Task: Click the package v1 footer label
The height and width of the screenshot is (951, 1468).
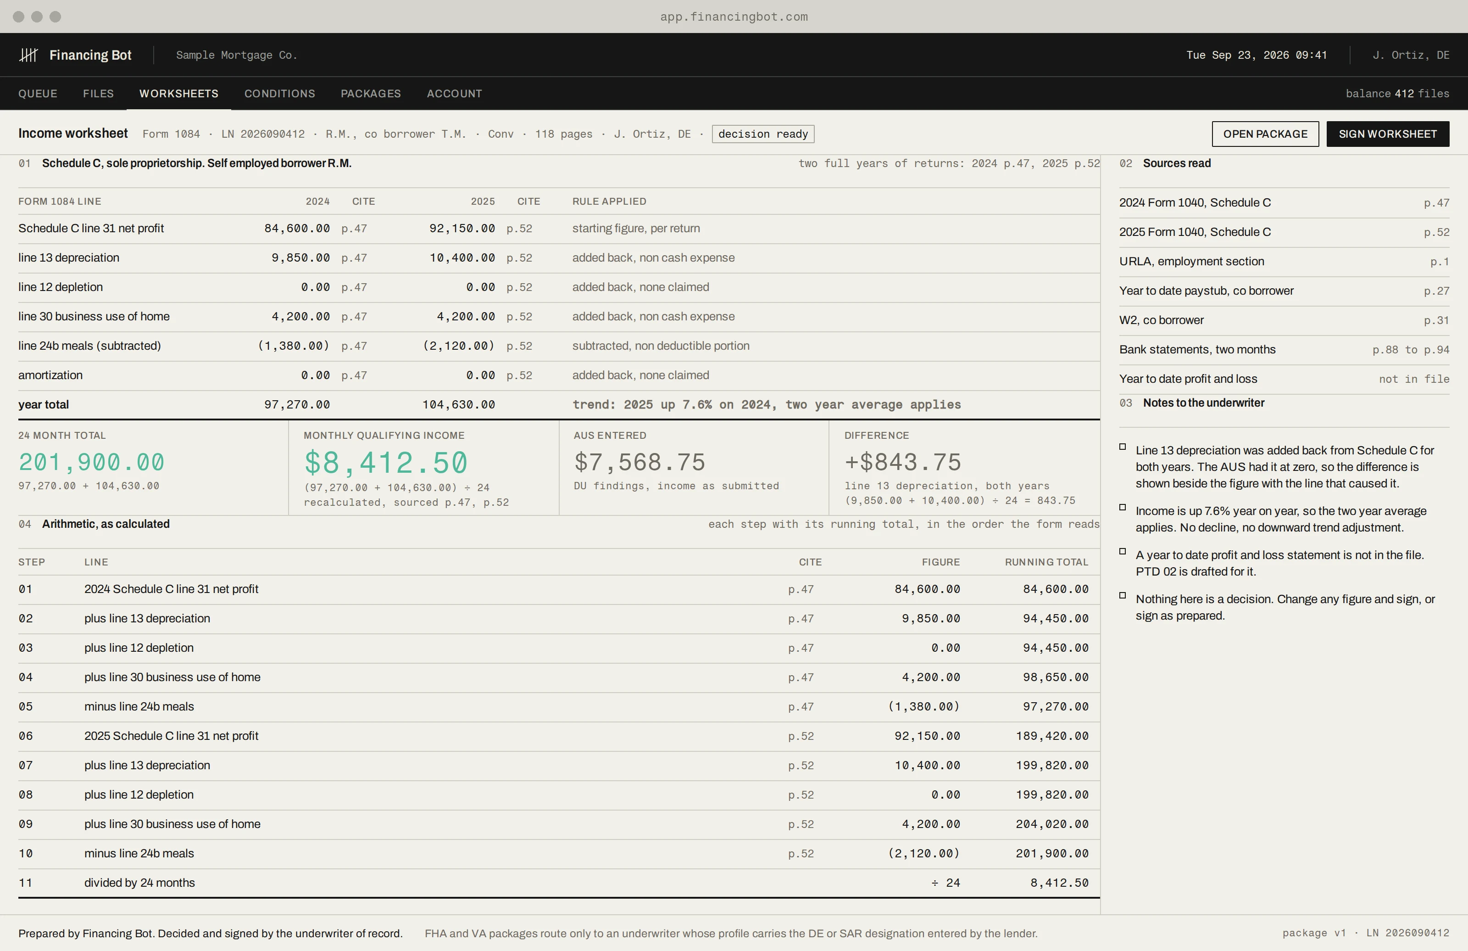Action: click(x=1314, y=933)
